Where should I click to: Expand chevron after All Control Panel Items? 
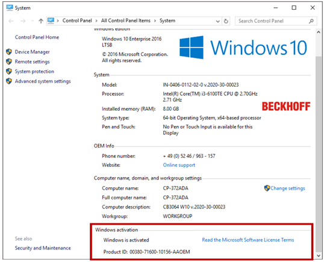click(155, 21)
